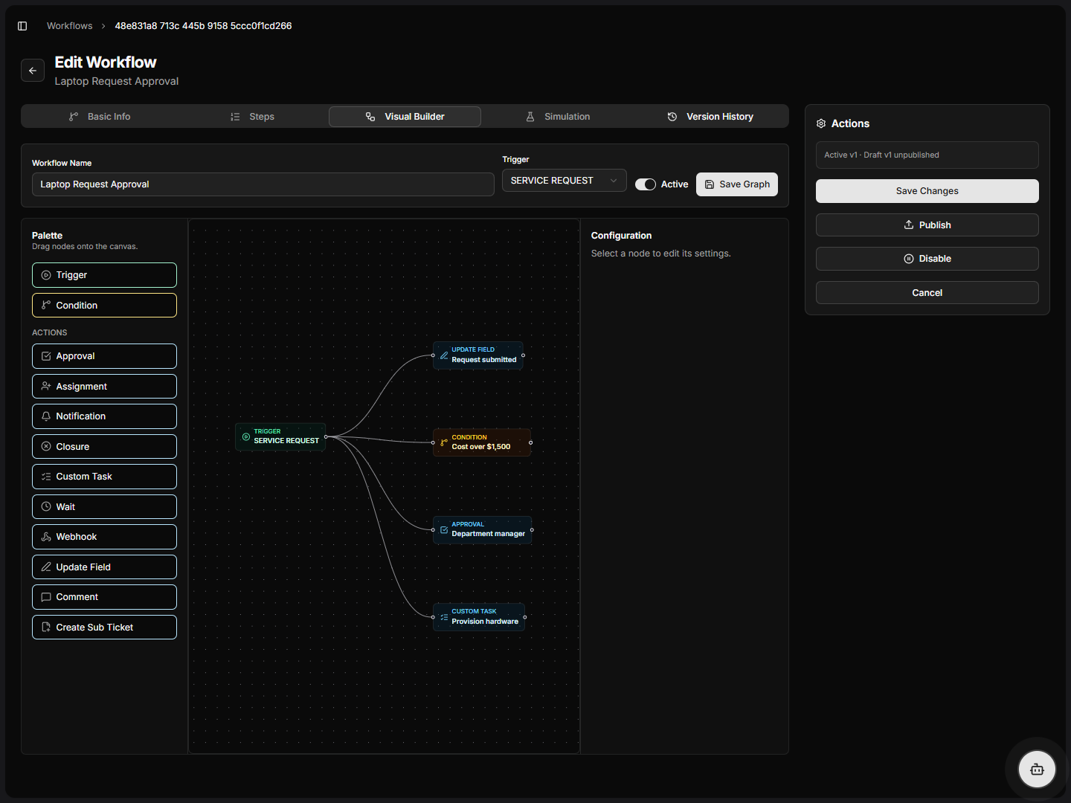Viewport: 1071px width, 803px height.
Task: Click the Publish button label
Action: [x=935, y=225]
